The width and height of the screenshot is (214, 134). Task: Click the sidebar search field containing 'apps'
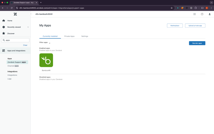click(15, 40)
